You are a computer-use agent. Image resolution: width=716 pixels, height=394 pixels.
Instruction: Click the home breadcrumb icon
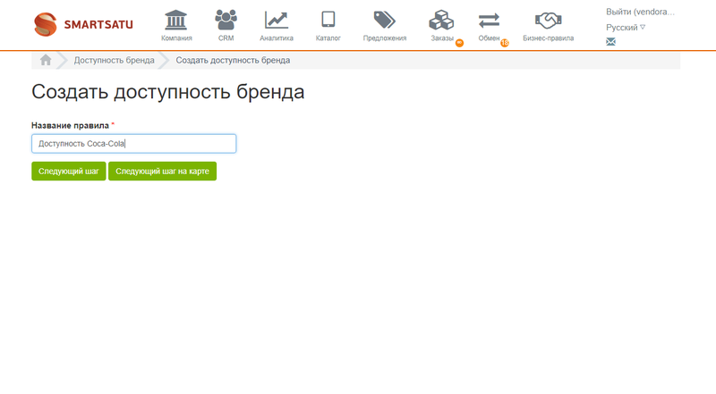46,60
